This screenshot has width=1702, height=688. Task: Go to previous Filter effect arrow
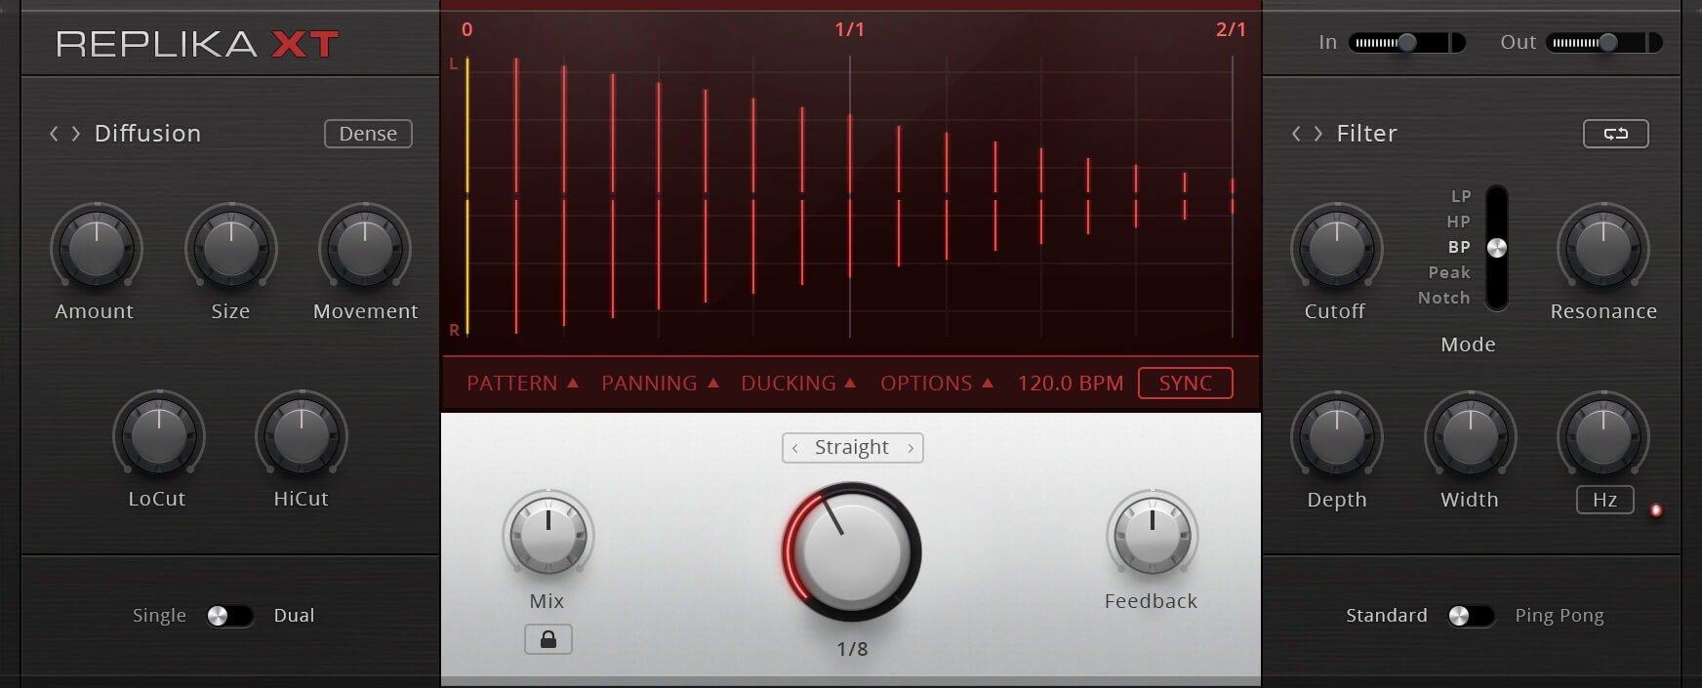(x=1296, y=134)
